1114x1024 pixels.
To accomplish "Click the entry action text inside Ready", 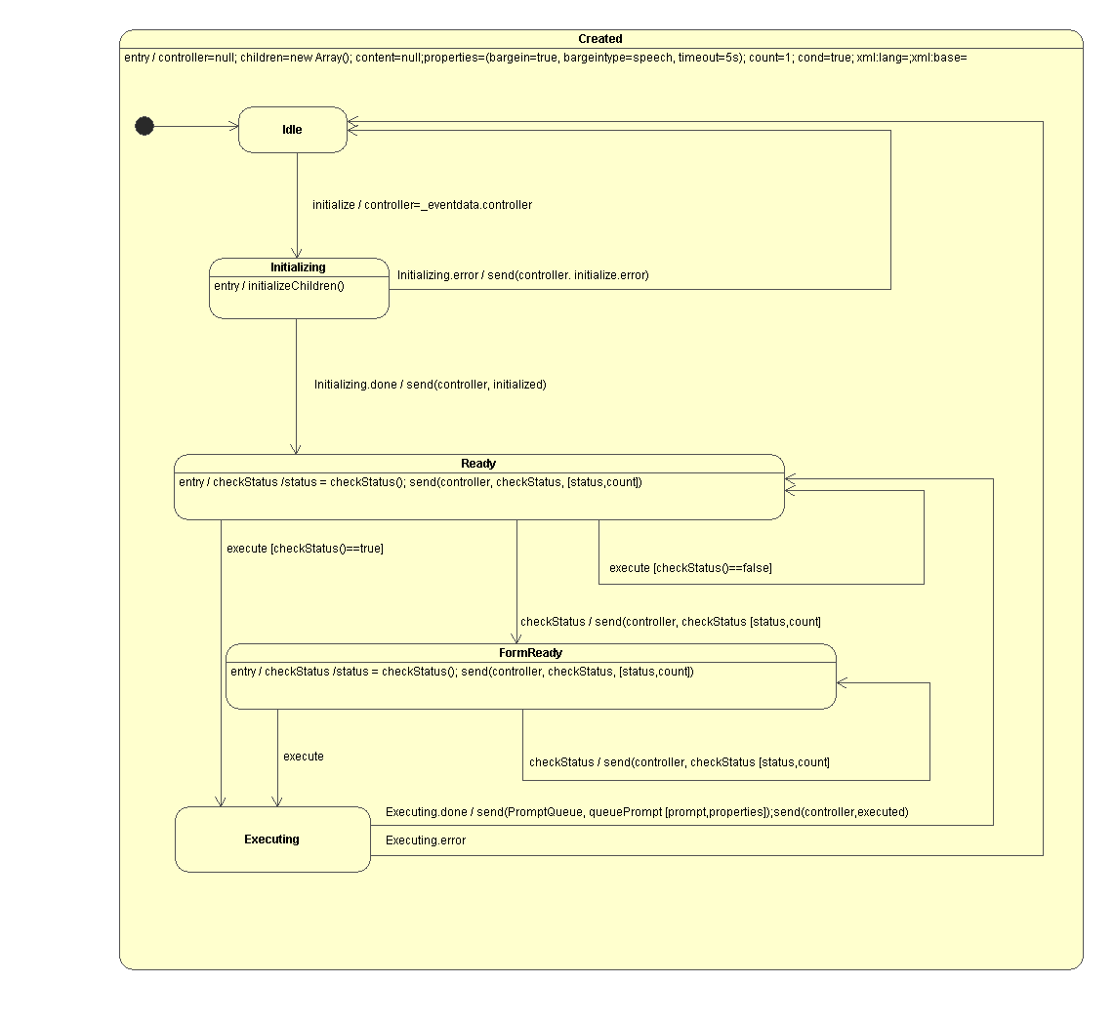I will [410, 482].
